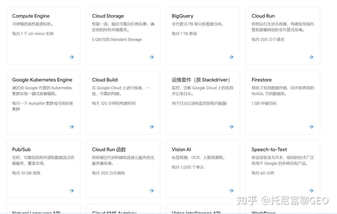This screenshot has height=214, width=337.
Task: Click the 每月 1 TB 查询 quota text
Action: point(184,34)
